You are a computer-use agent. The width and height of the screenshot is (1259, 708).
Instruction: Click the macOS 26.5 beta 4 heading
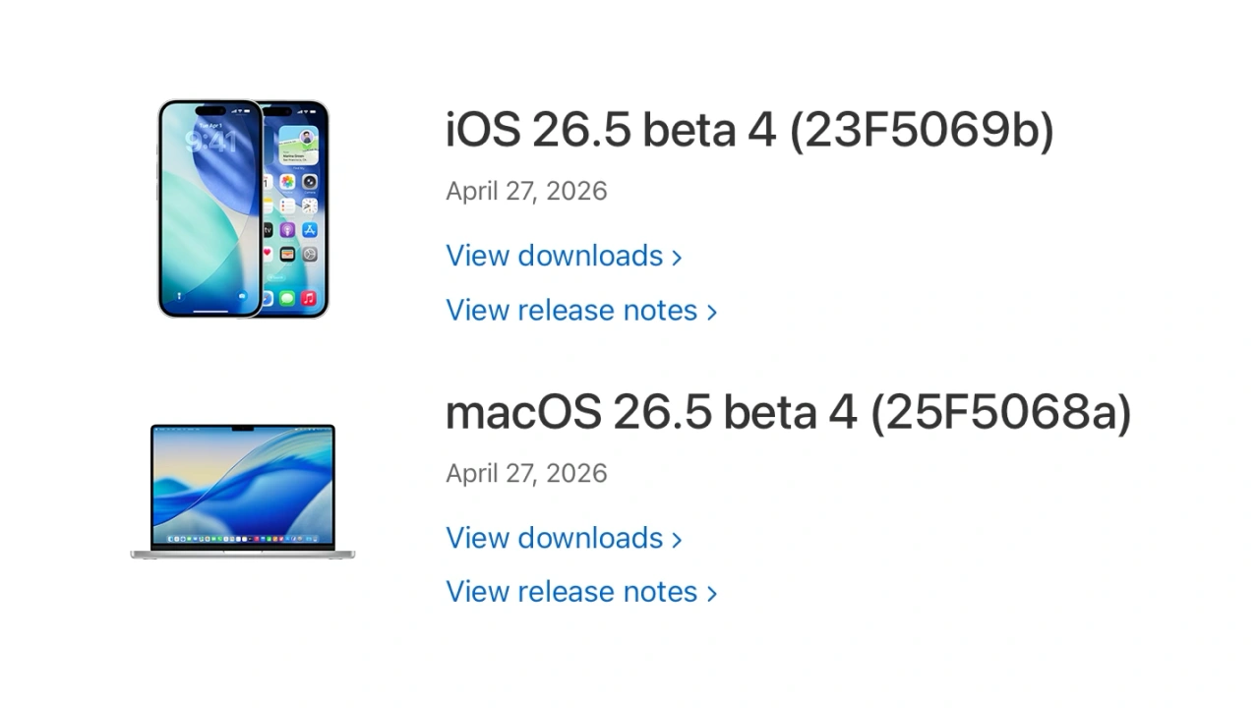coord(788,413)
